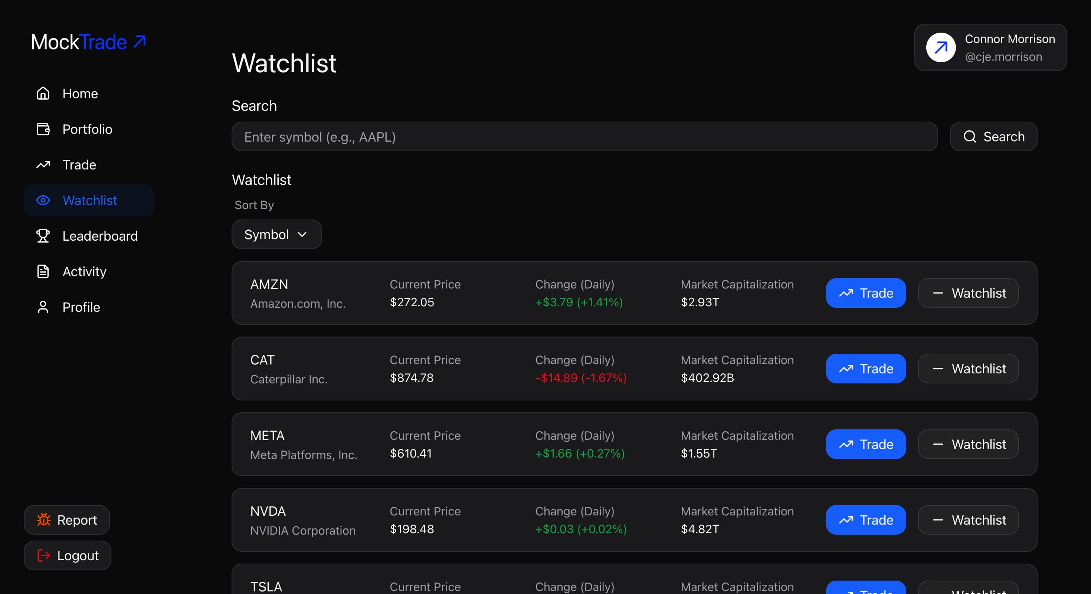Click the Portfolio wallet icon
The height and width of the screenshot is (594, 1091).
[43, 129]
